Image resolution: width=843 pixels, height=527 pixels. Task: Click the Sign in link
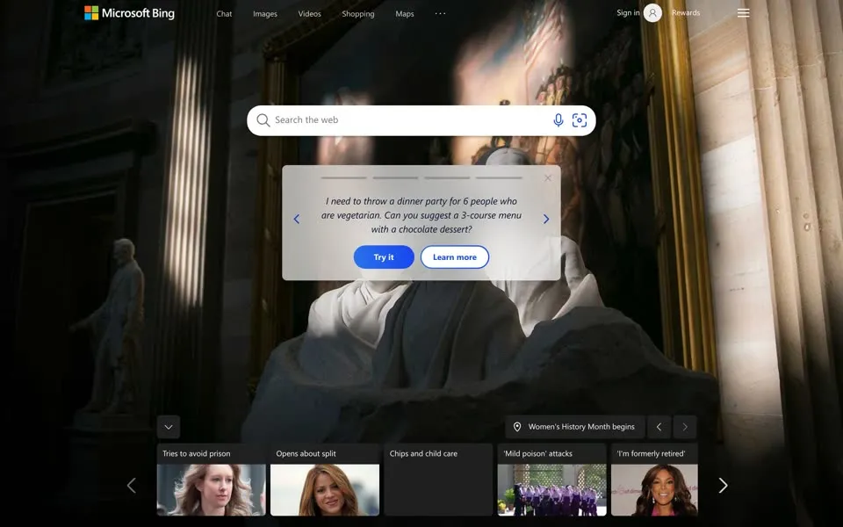(628, 13)
